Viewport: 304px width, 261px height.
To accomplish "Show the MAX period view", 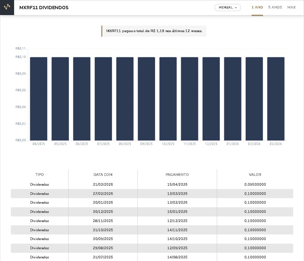I will tap(291, 7).
